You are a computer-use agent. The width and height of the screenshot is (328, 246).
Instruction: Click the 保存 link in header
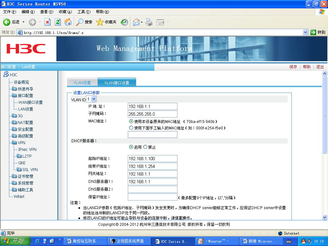(x=293, y=67)
